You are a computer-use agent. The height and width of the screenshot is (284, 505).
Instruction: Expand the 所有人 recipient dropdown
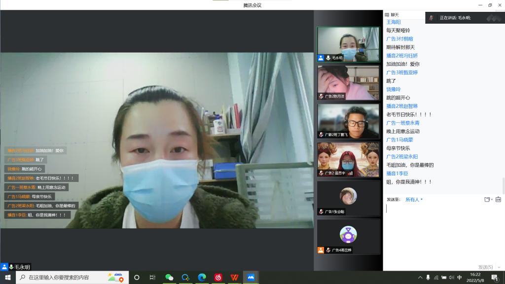pos(414,200)
